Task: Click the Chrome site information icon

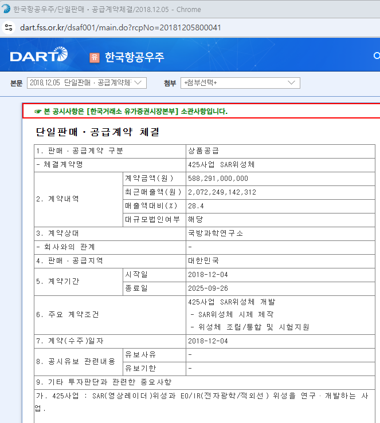Action: [x=9, y=27]
